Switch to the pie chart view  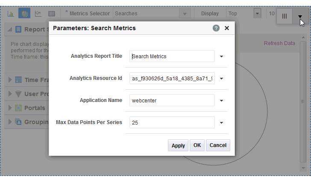coord(24,14)
